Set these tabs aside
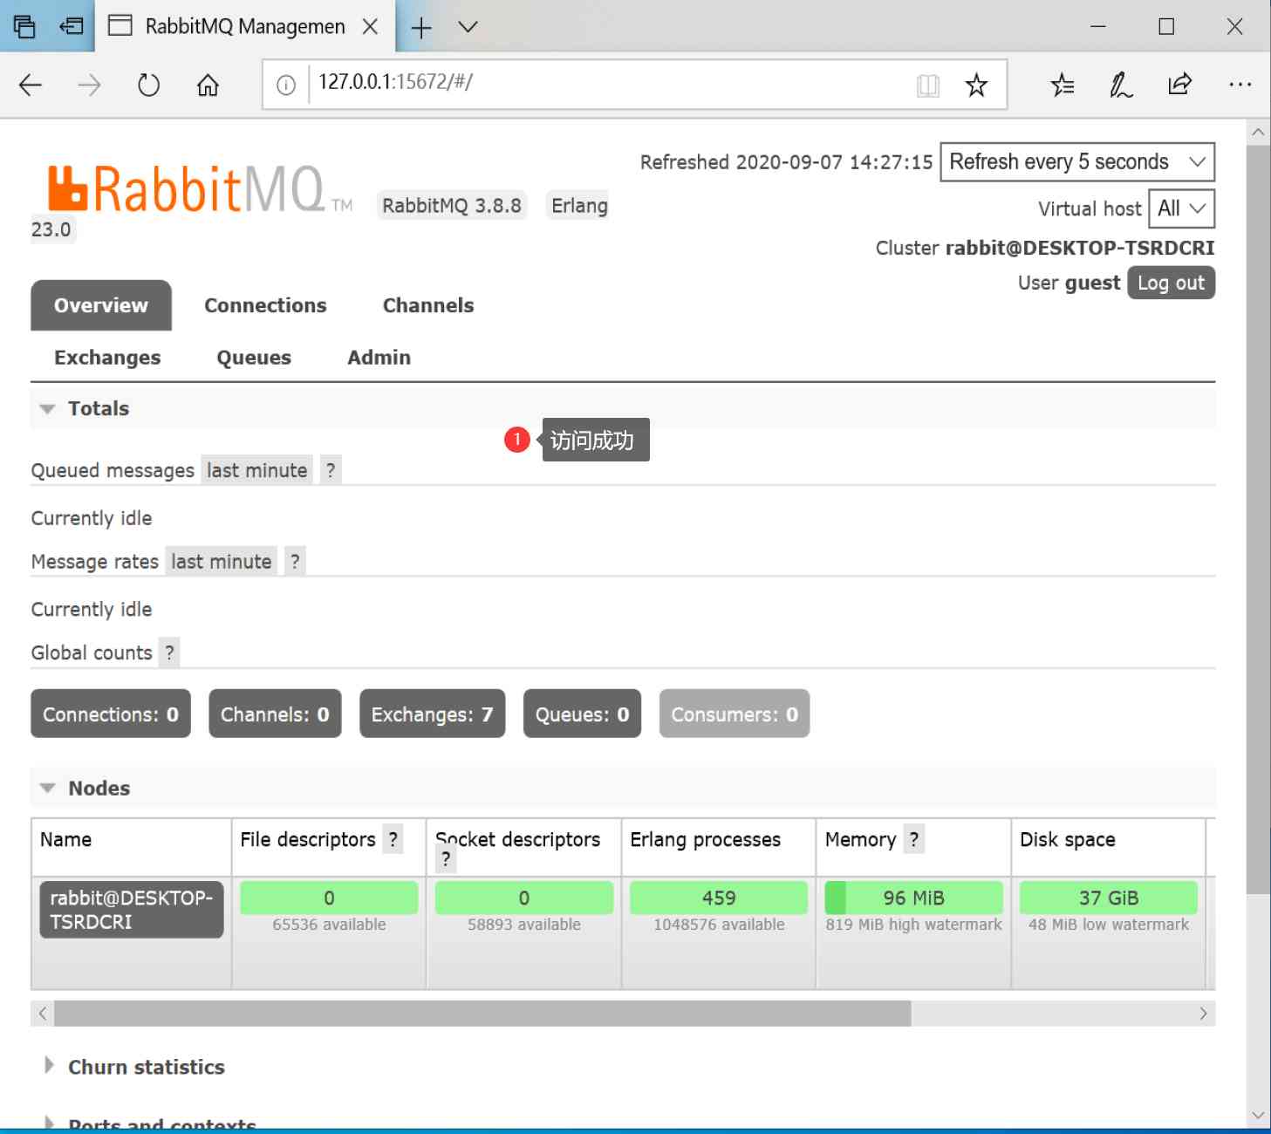The height and width of the screenshot is (1134, 1271). [x=72, y=27]
